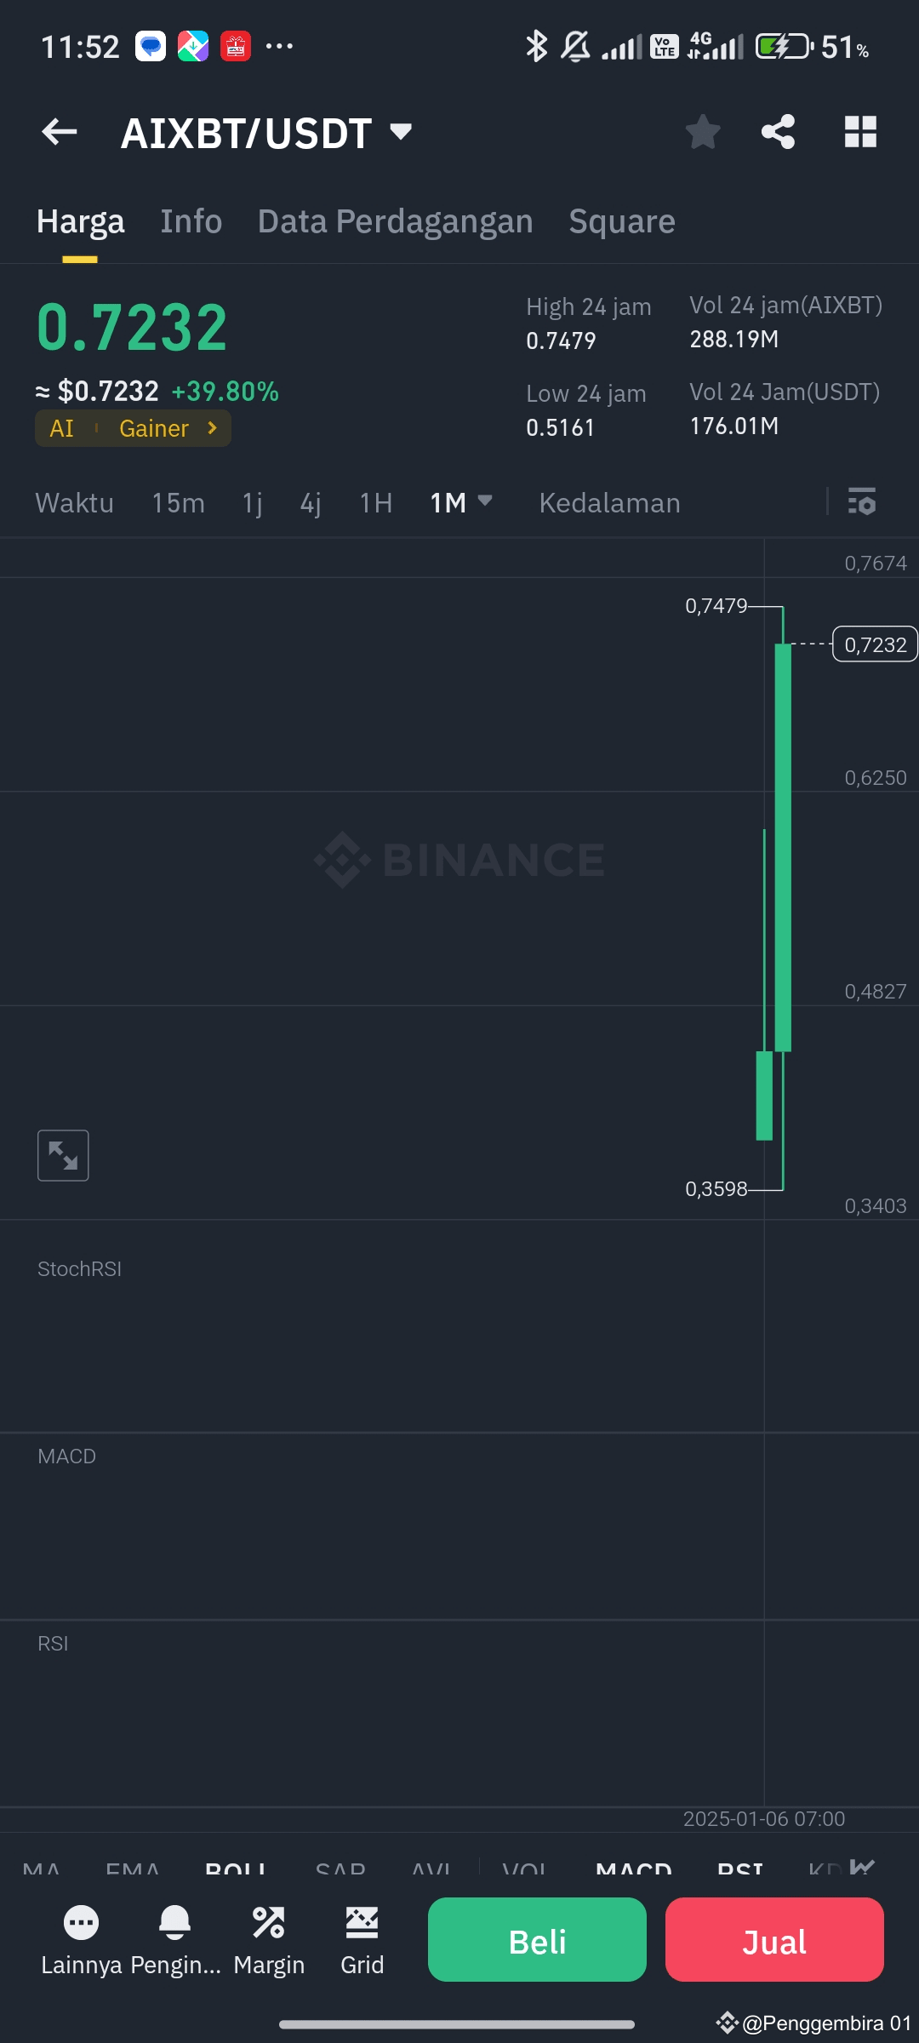Screen dimensions: 919x2043
Task: Open the AIXBT/USDT pair dropdown
Action: click(x=401, y=132)
